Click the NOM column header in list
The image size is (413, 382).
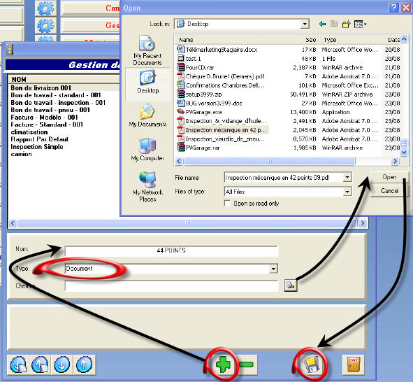[64, 79]
